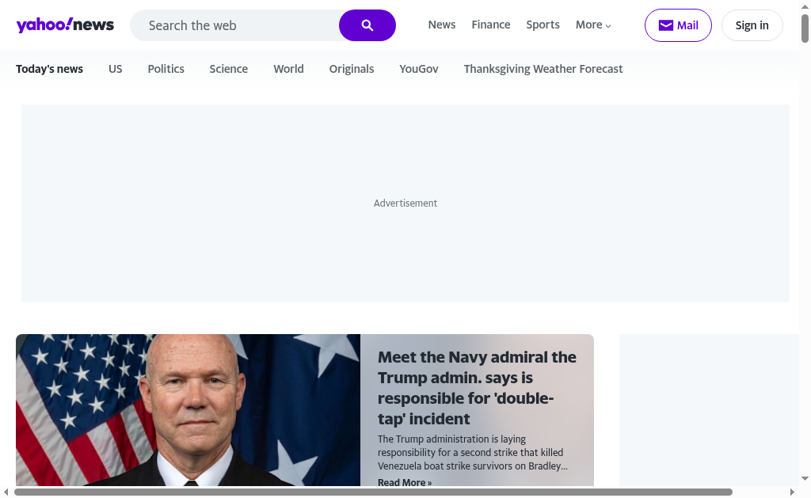Open the Originals tab
The height and width of the screenshot is (498, 811).
[352, 69]
